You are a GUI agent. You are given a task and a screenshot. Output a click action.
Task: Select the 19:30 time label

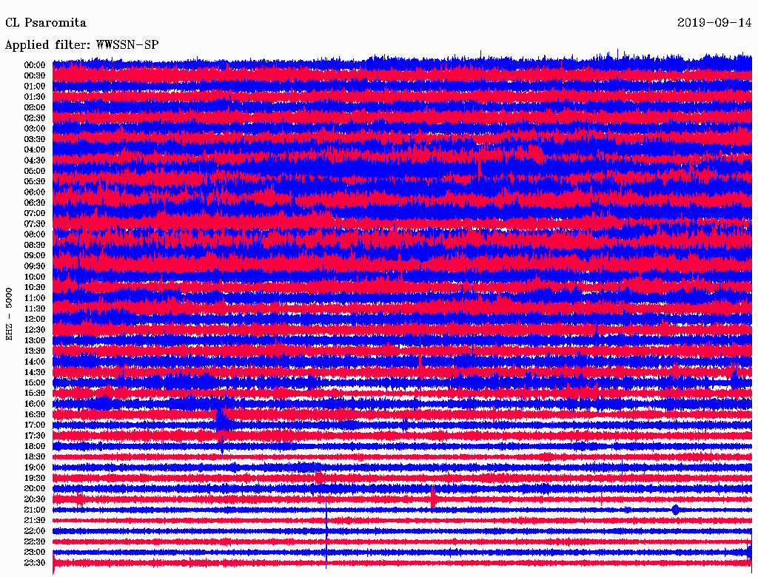pos(35,478)
